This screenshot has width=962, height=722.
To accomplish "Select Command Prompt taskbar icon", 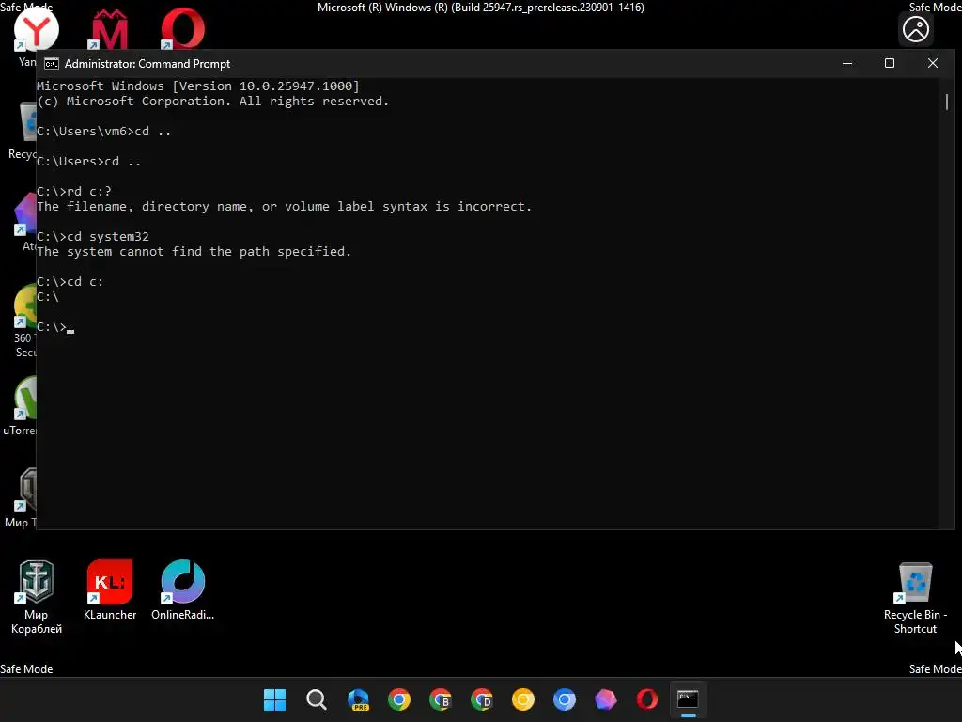I will click(688, 699).
